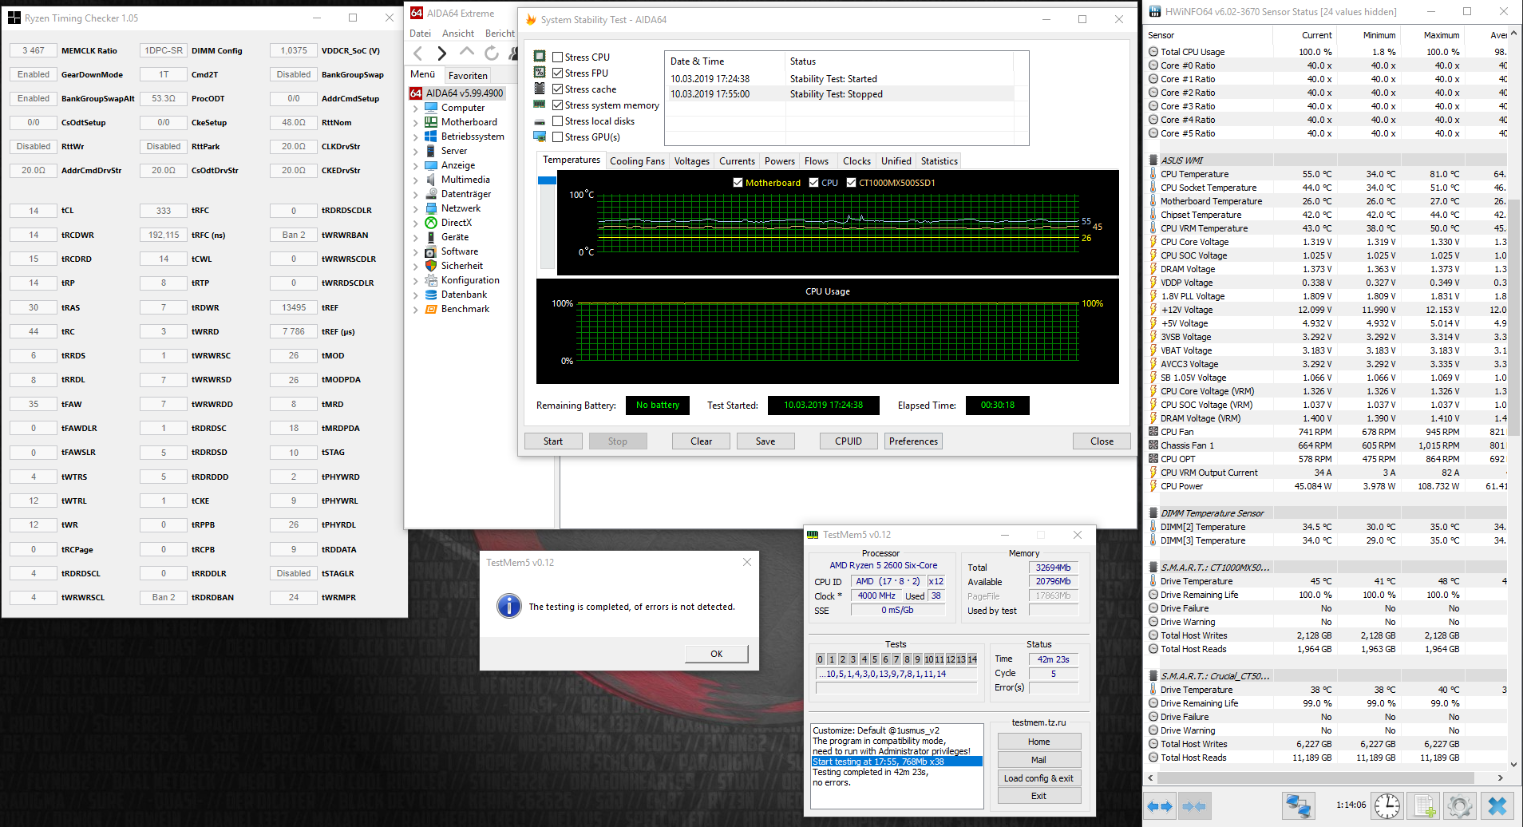
Task: Click the Betriebssystem Windows icon
Action: (x=431, y=137)
